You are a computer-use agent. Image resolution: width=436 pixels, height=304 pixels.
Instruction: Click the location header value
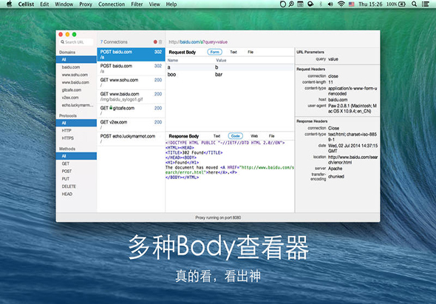pos(352,160)
